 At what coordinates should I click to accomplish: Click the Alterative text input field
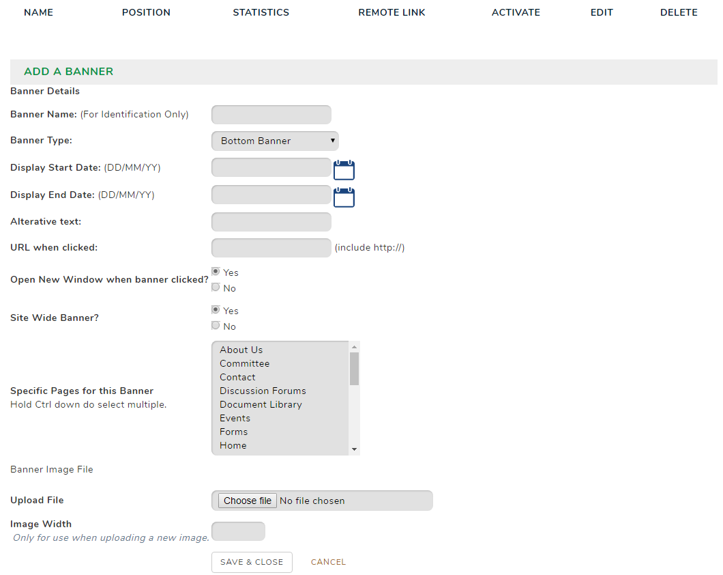click(271, 221)
